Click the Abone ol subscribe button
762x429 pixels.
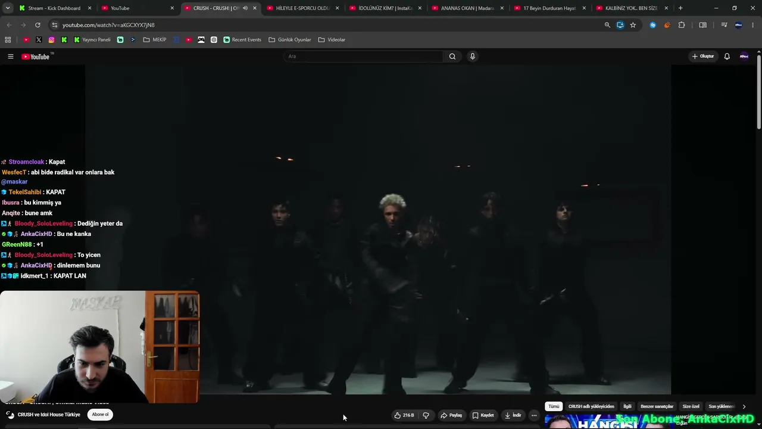pyautogui.click(x=100, y=415)
